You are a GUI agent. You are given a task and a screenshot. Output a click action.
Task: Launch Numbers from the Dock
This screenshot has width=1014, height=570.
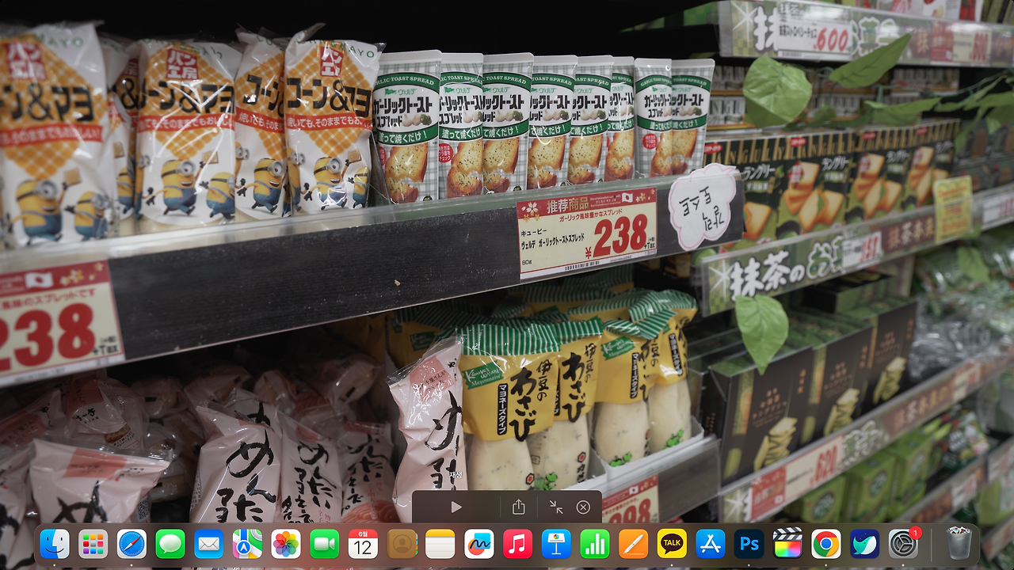coord(594,544)
